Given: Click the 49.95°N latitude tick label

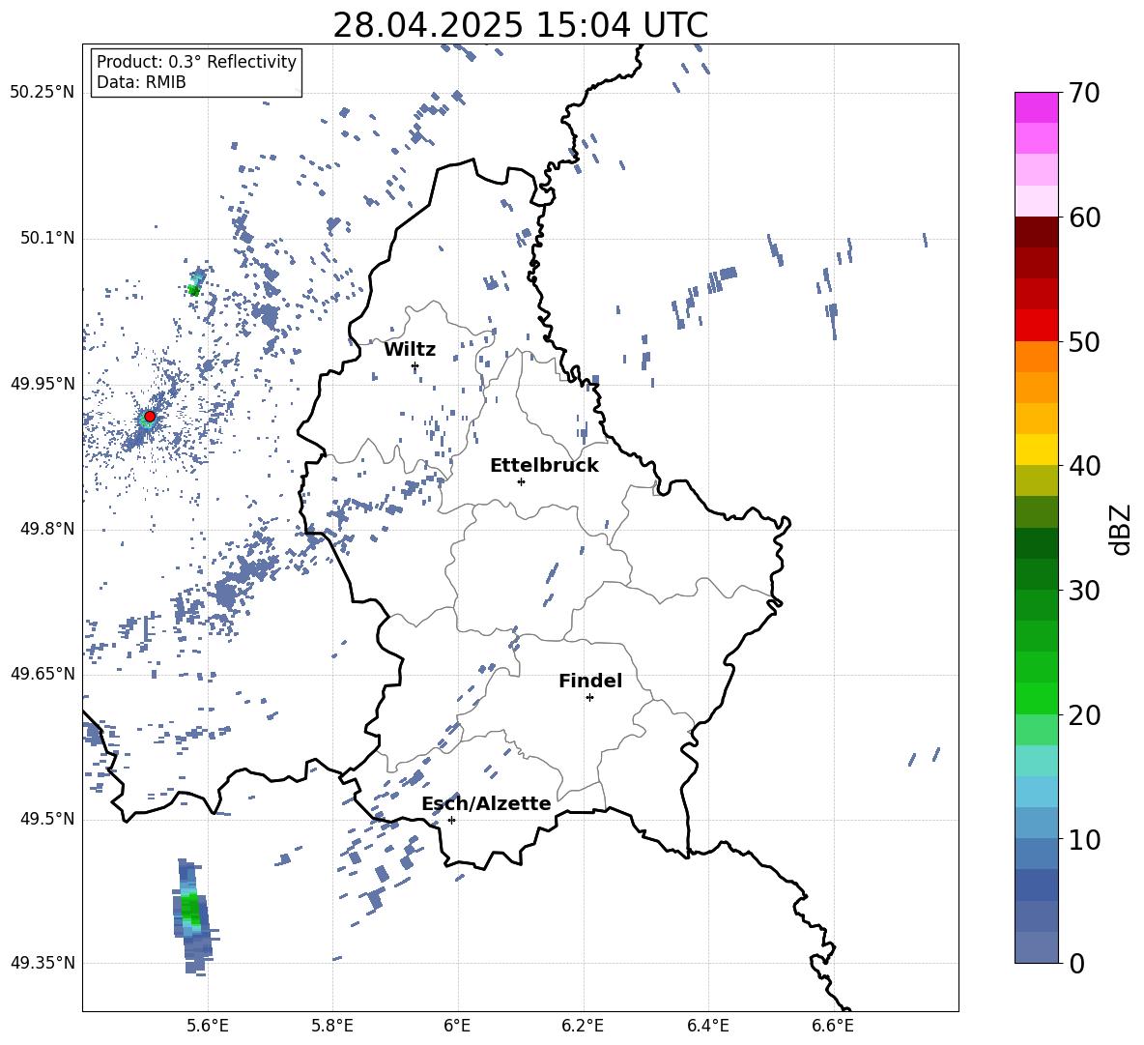Looking at the screenshot, I should 43,384.
